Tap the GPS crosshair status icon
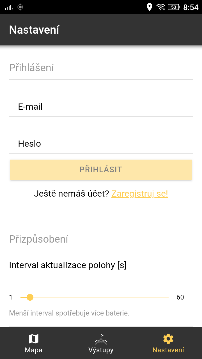Image resolution: width=202 pixels, height=359 pixels. tap(20, 7)
